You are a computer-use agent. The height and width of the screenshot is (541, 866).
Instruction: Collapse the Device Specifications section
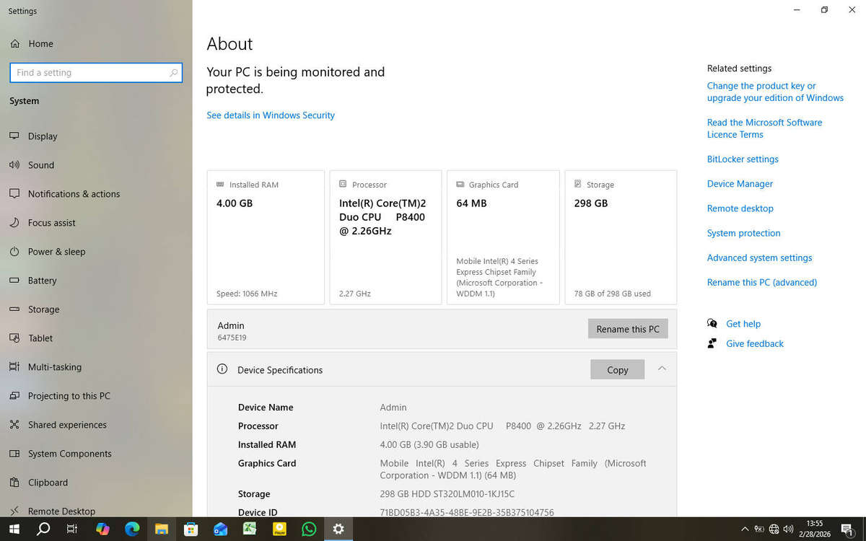click(662, 369)
